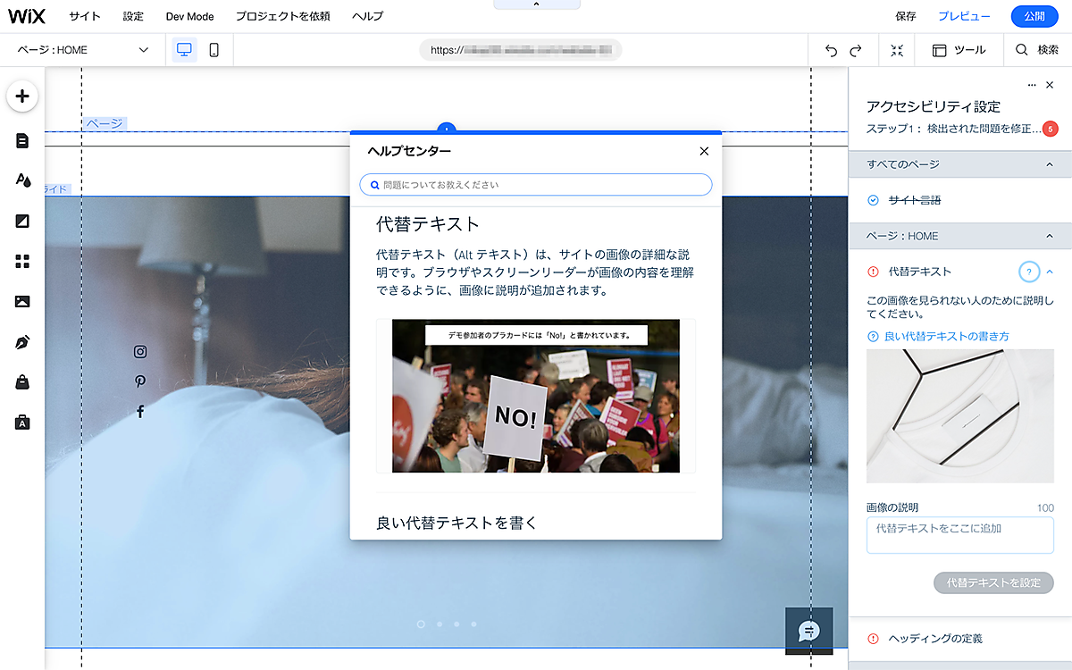Click the redo arrow icon

(x=856, y=51)
